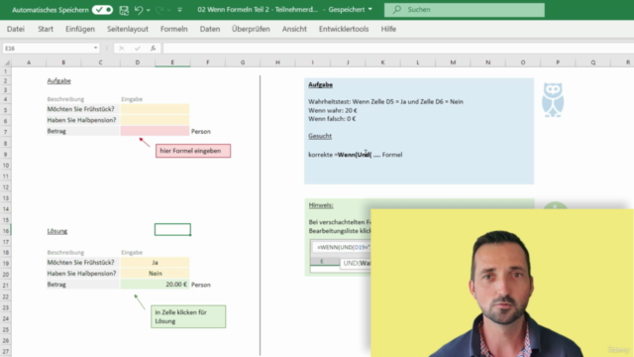Switch to the Daten tab

click(x=210, y=29)
